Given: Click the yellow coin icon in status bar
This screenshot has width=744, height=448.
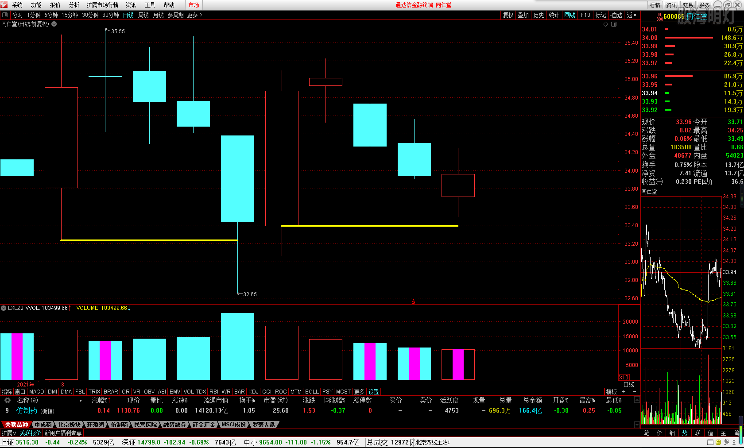Looking at the screenshot, I should [718, 442].
